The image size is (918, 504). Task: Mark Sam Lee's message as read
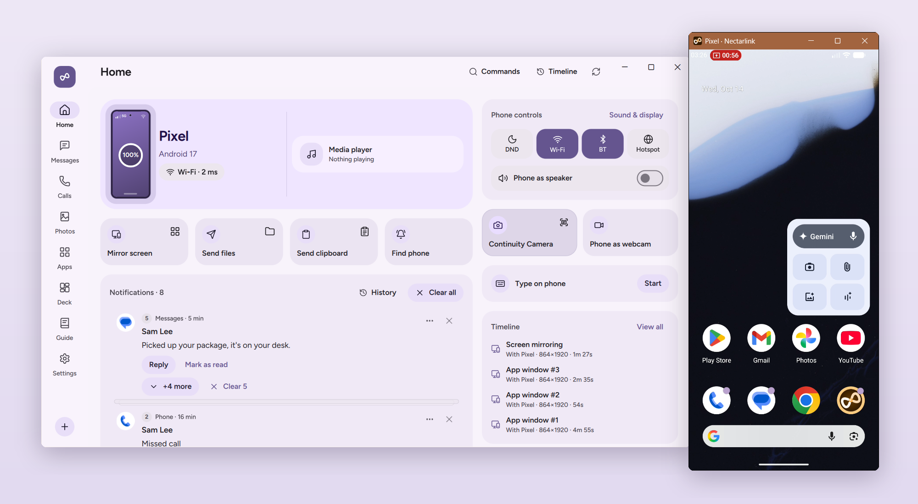point(206,364)
